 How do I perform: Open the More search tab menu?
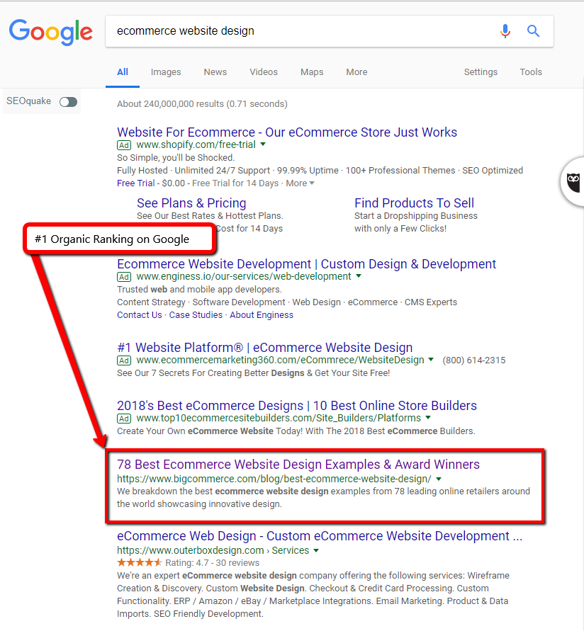pos(356,72)
